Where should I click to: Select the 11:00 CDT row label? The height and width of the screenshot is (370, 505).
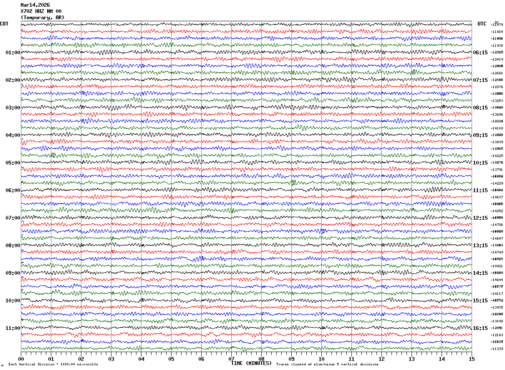(x=13, y=328)
